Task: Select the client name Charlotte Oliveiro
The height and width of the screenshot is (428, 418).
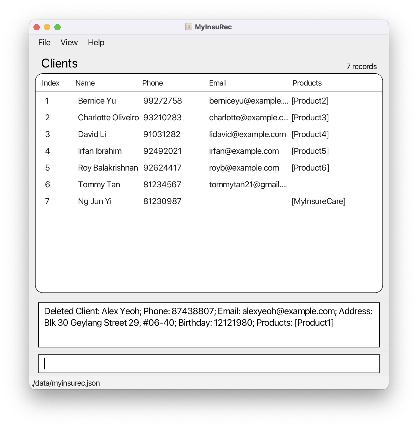Action: 108,117
